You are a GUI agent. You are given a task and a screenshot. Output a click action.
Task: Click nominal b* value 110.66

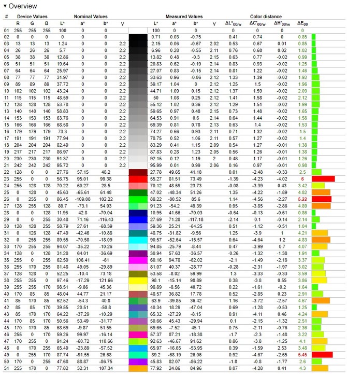pos(106,341)
